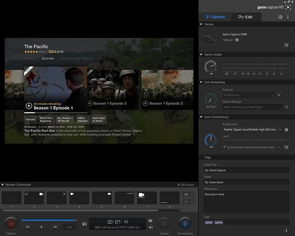Click the Status Message input field
Screen dimensions: 295x236
[x=252, y=107]
